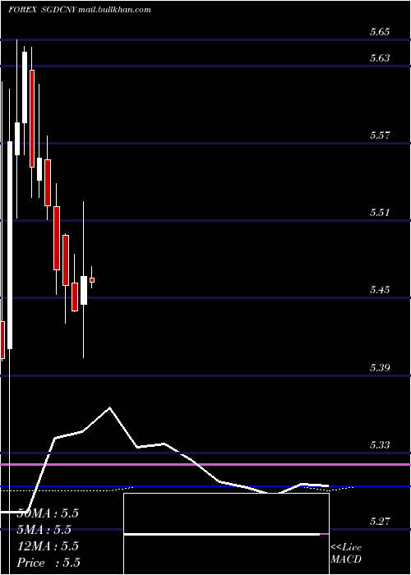Click the 'FOREX SGDCNY mail.bullkhan.com' chart title
Screen dimensions: 411x575
click(x=80, y=10)
